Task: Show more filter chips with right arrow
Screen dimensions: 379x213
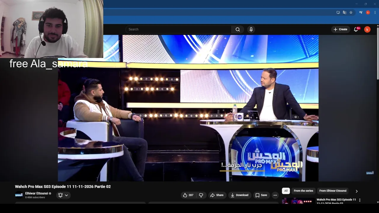Action: click(356, 191)
